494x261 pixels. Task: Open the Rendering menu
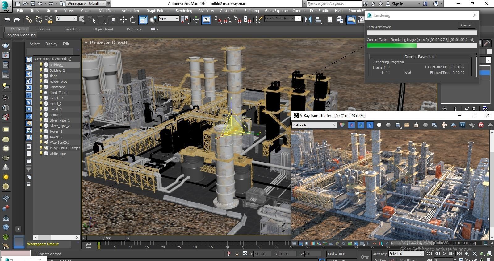[184, 10]
